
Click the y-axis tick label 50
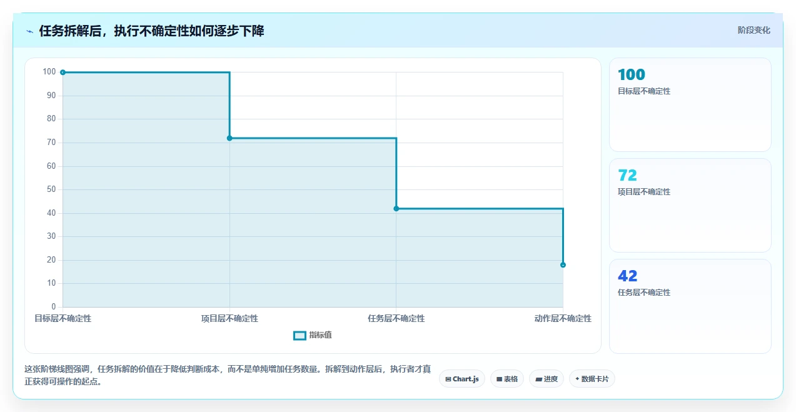pyautogui.click(x=51, y=189)
